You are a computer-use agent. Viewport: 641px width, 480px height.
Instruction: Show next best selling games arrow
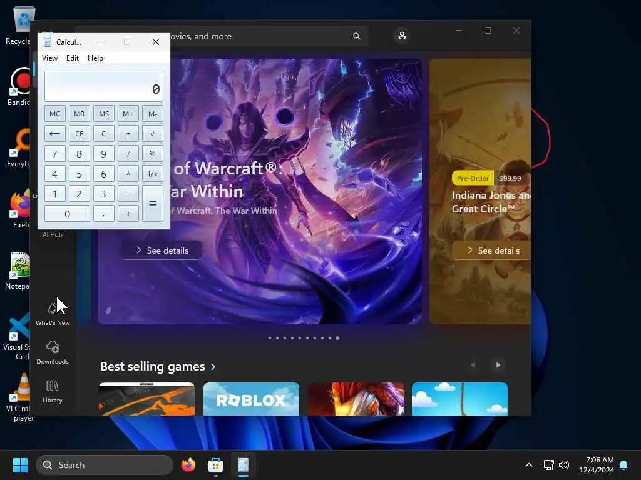[498, 365]
